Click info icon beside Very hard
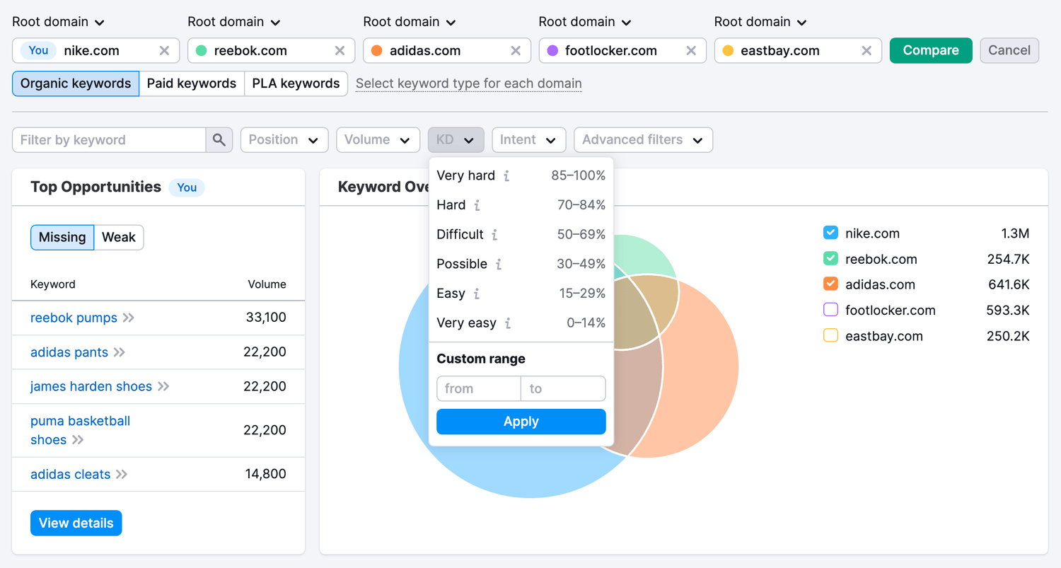The height and width of the screenshot is (568, 1061). point(506,176)
